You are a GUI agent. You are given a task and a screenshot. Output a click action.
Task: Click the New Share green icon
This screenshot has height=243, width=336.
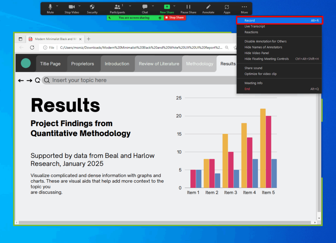click(167, 7)
